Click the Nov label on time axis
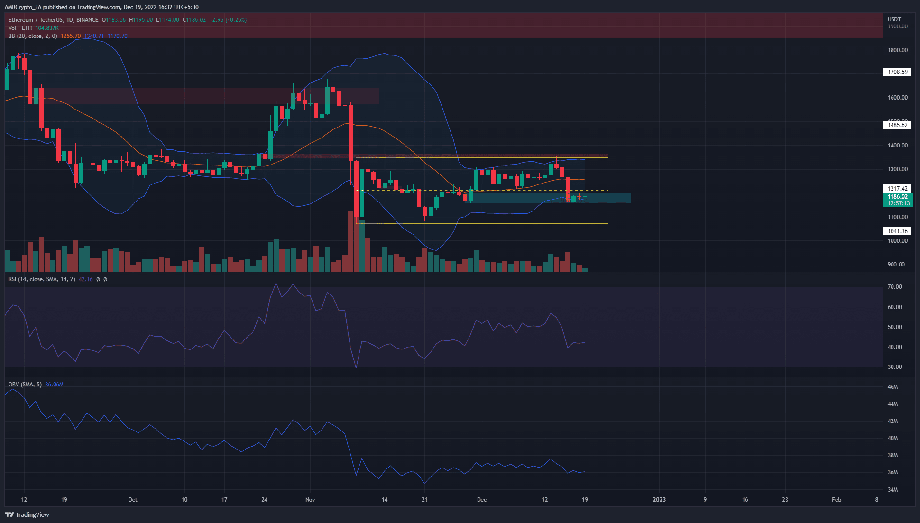The height and width of the screenshot is (523, 920). tap(310, 500)
